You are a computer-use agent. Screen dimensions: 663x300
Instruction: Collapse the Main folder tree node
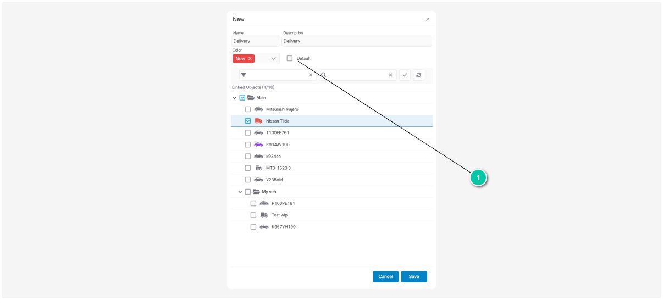[235, 98]
